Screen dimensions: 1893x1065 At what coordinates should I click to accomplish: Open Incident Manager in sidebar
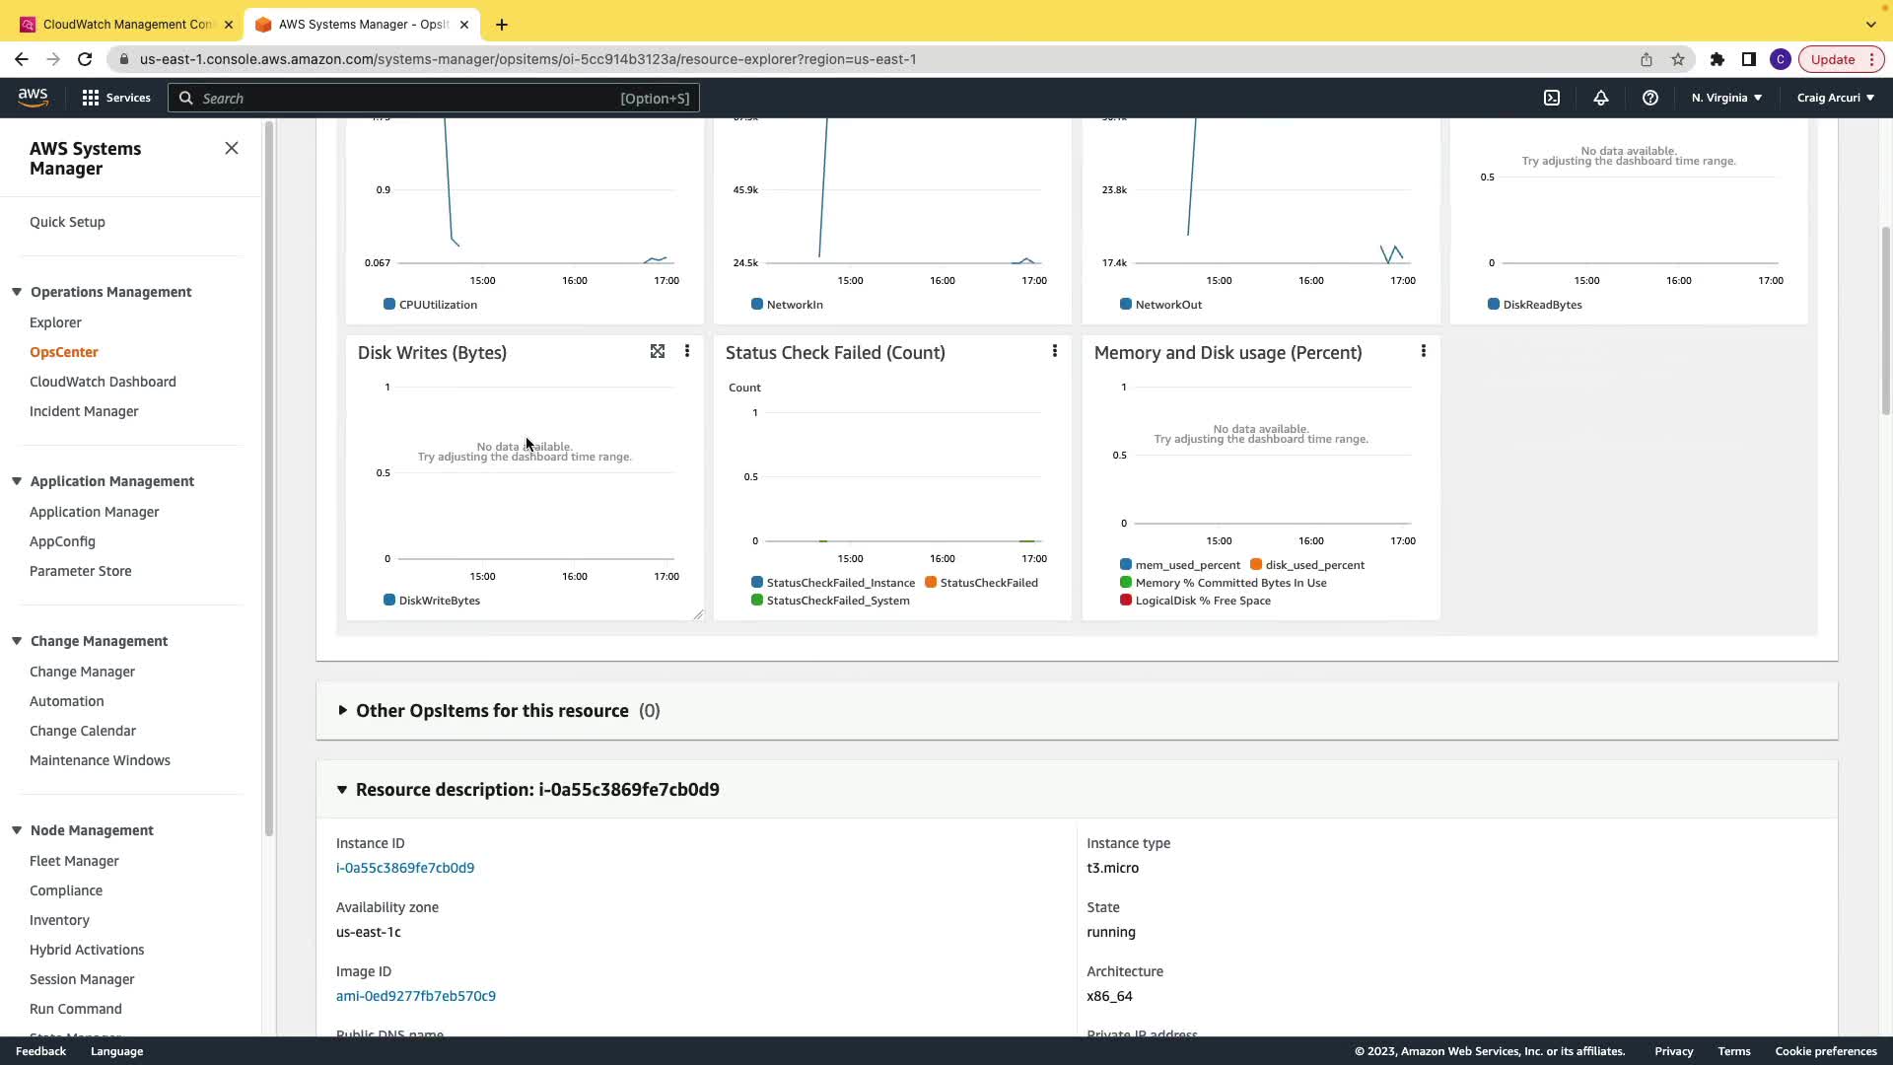coord(84,411)
